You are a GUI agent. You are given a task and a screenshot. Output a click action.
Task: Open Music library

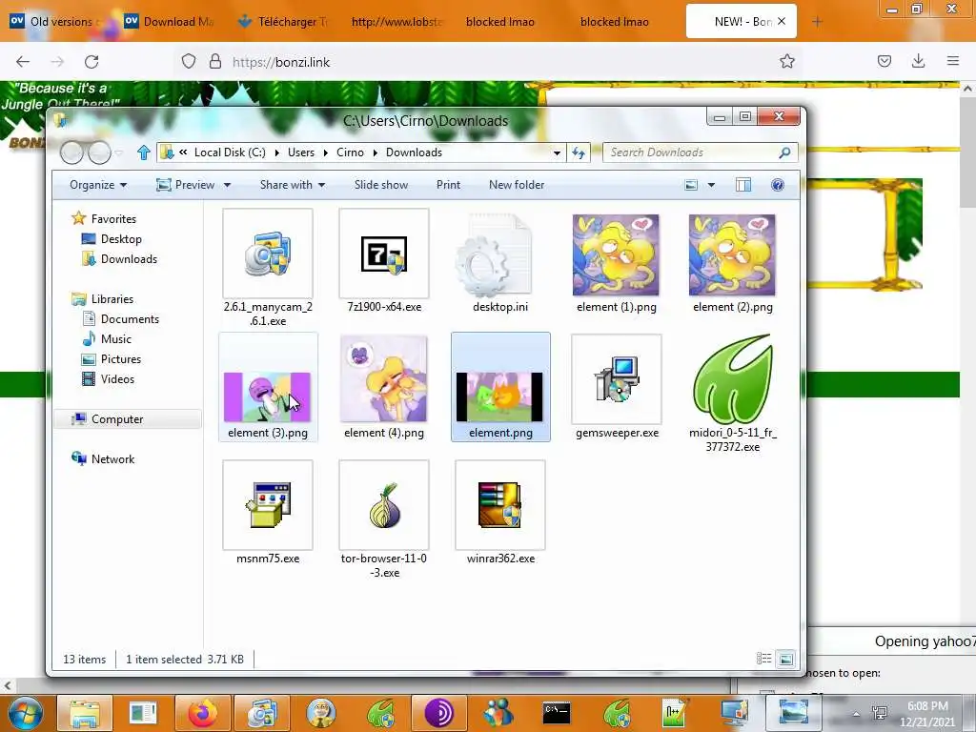[x=115, y=338]
